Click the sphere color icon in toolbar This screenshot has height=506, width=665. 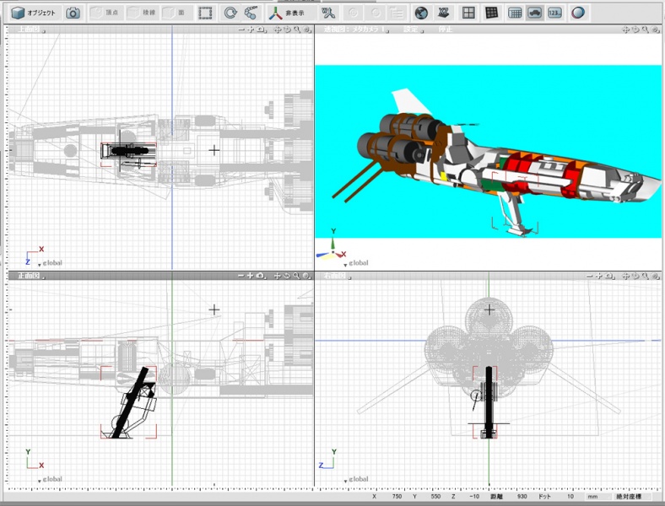pos(577,13)
